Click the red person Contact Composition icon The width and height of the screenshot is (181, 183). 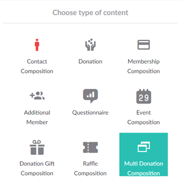pos(37,45)
